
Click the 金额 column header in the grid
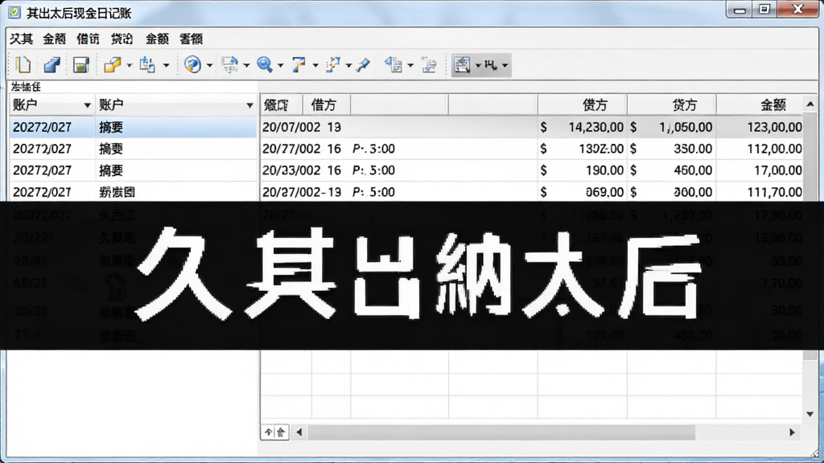click(x=760, y=105)
